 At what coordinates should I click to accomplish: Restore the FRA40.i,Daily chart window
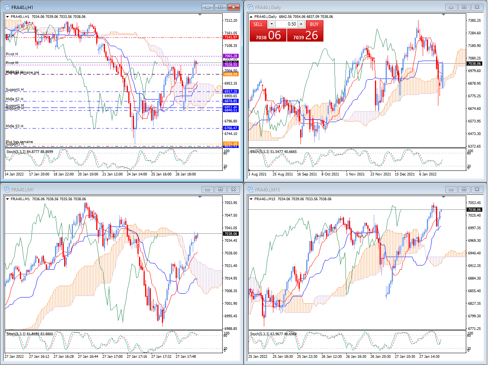(x=464, y=7)
